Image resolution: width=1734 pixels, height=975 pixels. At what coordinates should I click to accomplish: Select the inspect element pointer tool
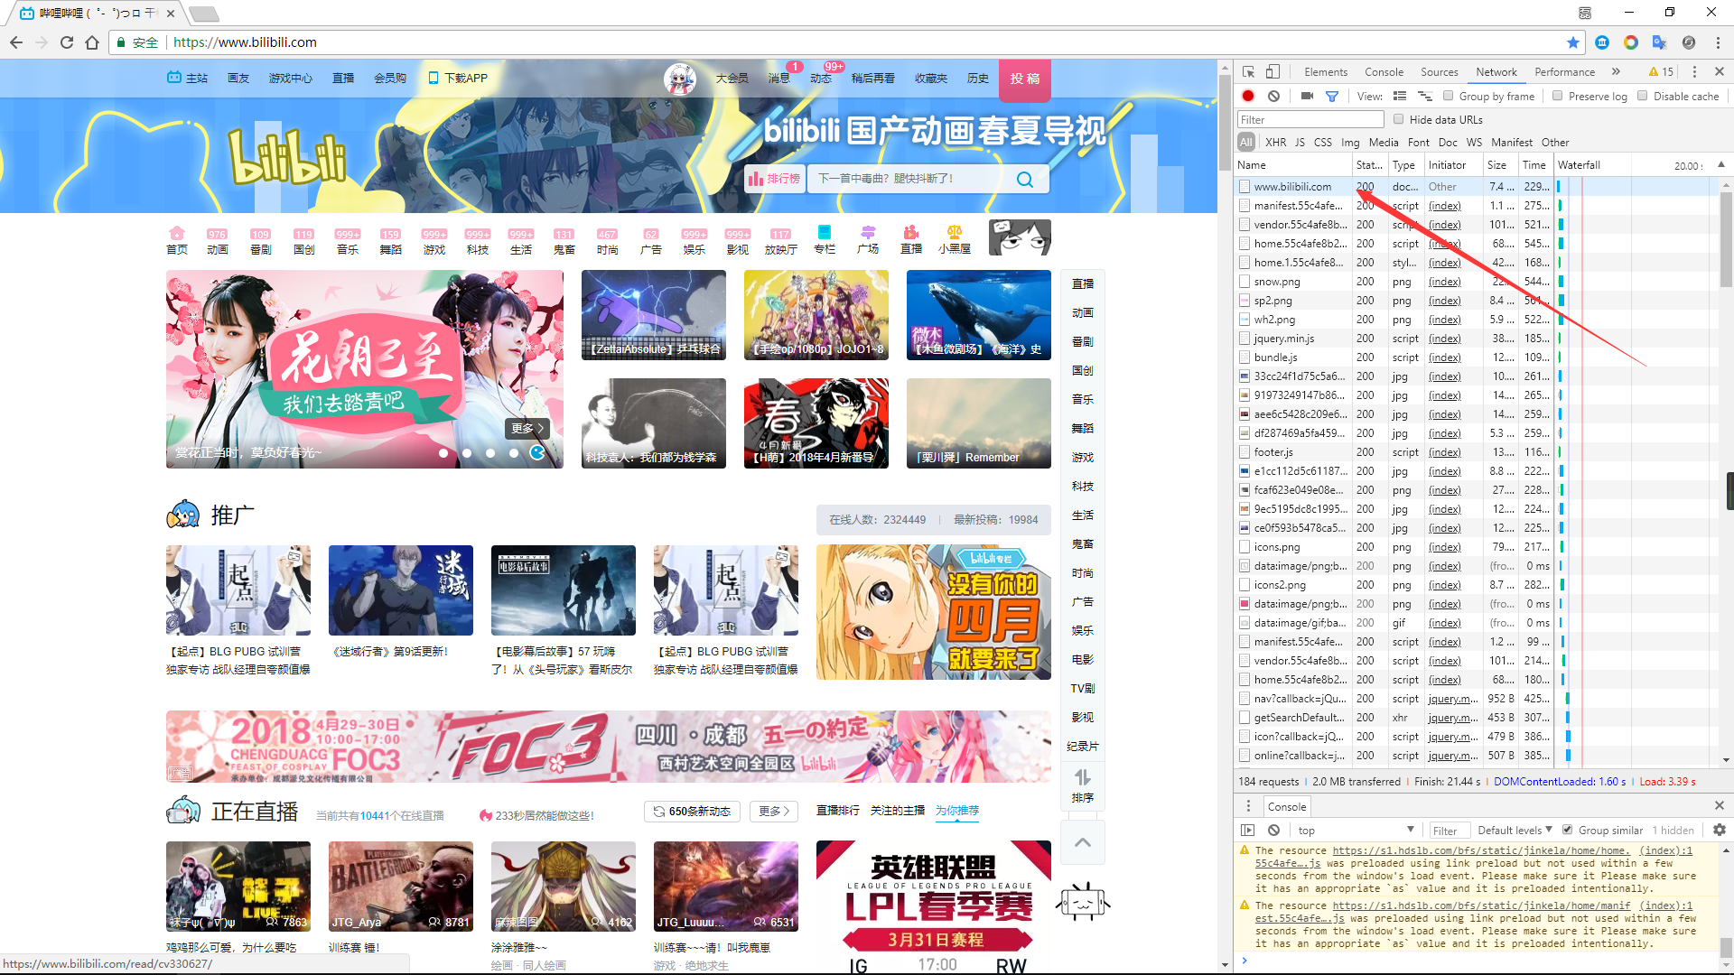1248,71
